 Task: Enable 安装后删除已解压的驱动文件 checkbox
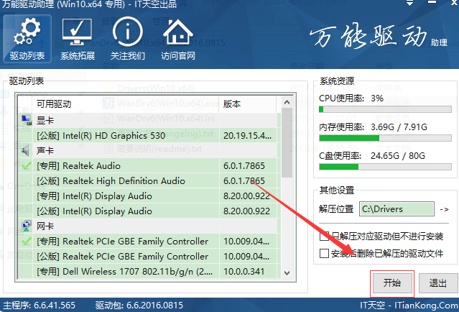324,253
